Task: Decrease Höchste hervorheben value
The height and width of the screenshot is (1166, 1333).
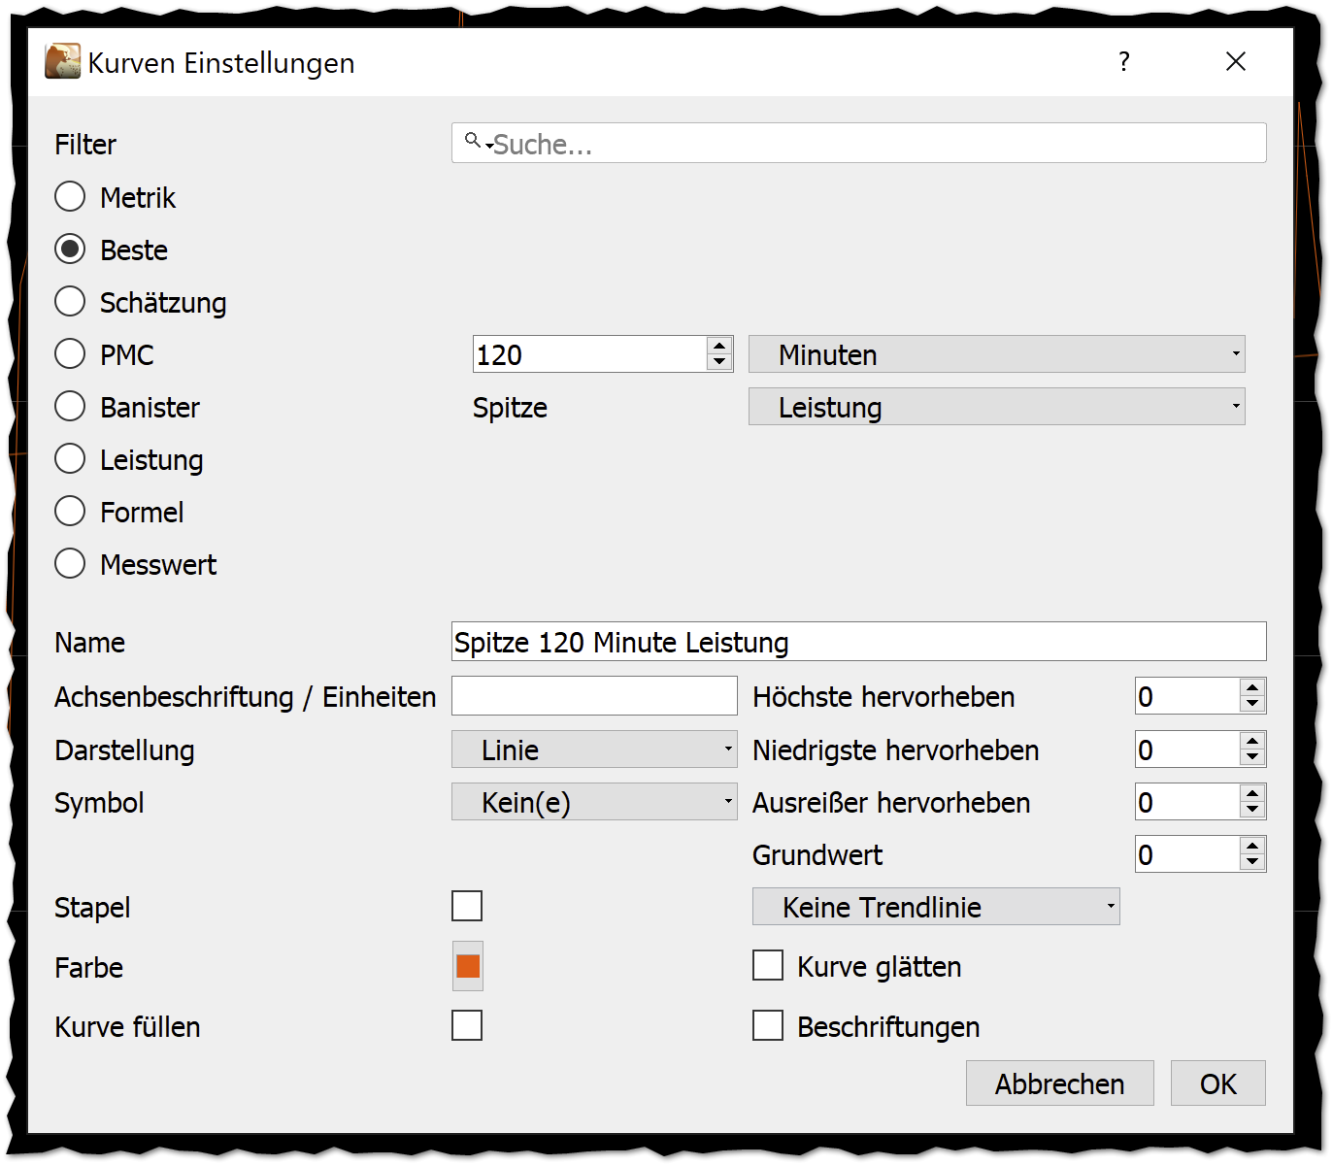Action: 1252,704
